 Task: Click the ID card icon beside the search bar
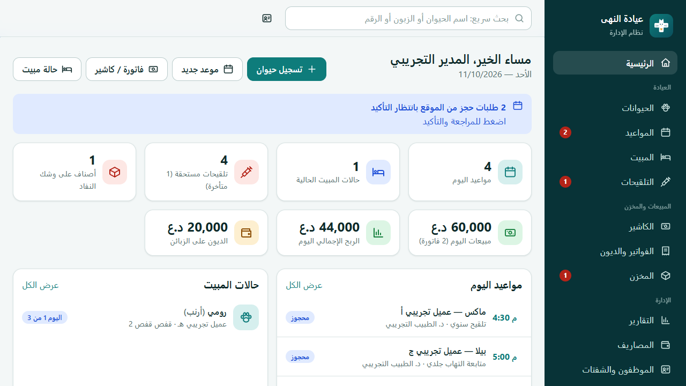[267, 18]
